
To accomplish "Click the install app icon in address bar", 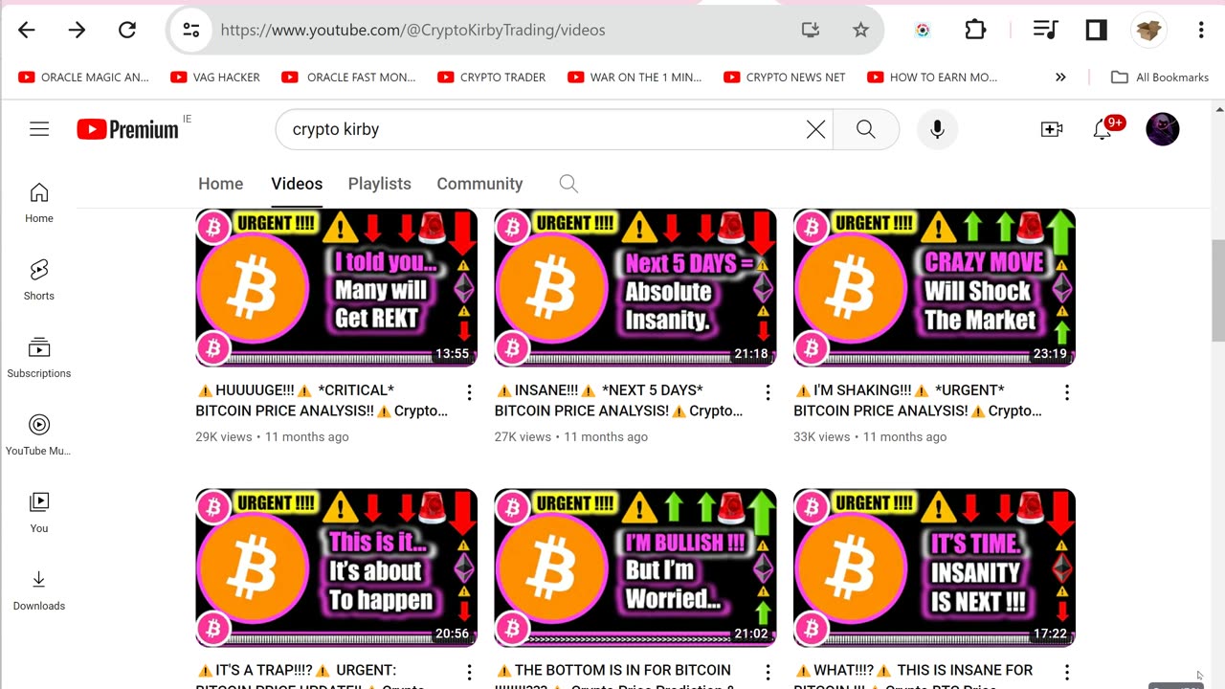I will [811, 30].
